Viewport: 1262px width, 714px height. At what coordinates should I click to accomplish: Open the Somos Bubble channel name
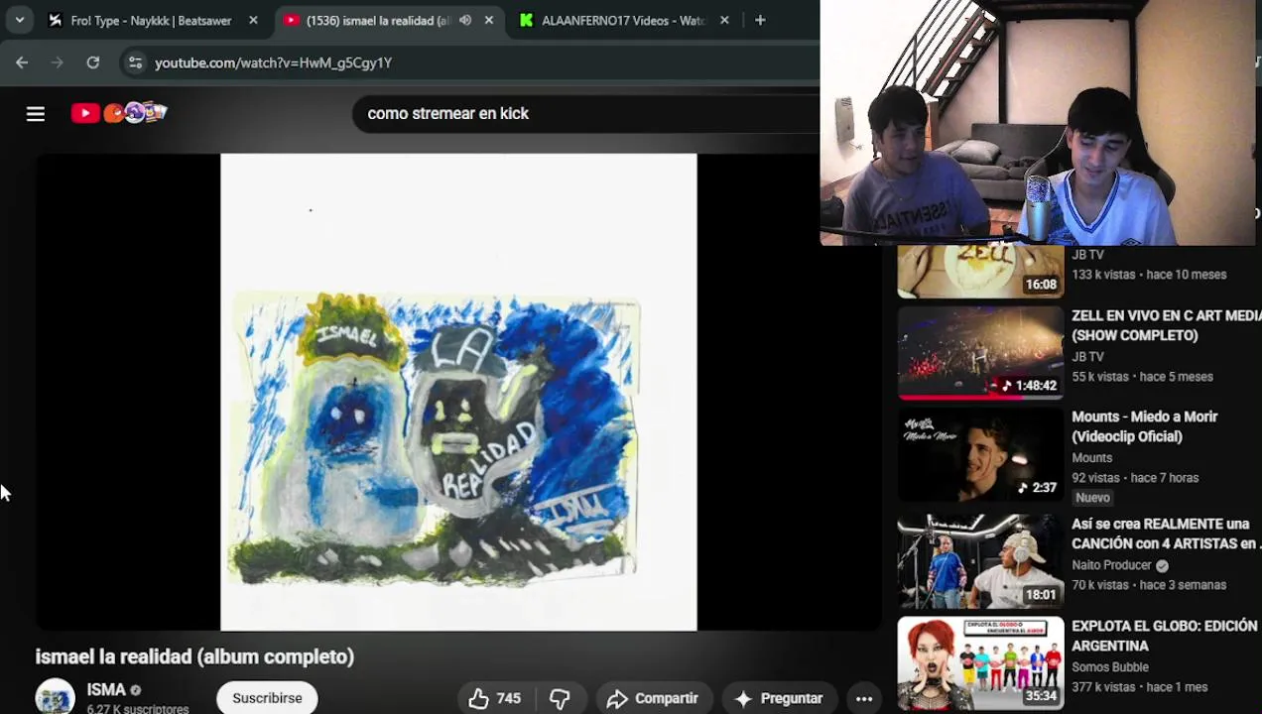coord(1110,667)
